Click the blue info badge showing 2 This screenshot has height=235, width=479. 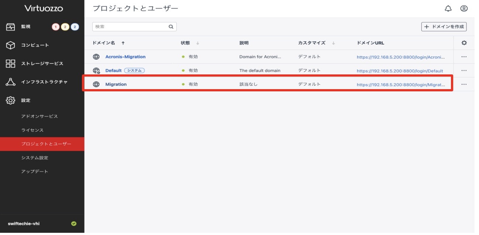click(x=75, y=27)
